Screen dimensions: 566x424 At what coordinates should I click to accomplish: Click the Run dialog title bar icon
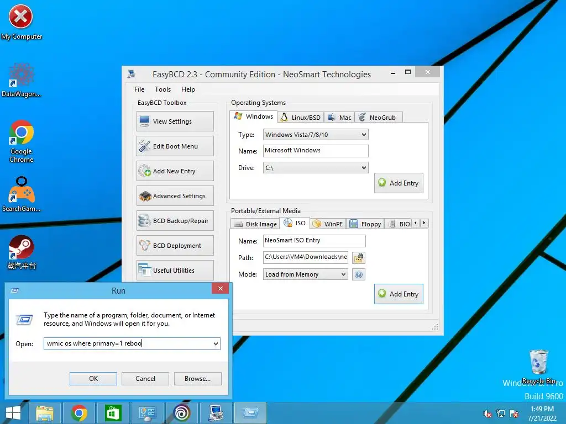(x=15, y=290)
